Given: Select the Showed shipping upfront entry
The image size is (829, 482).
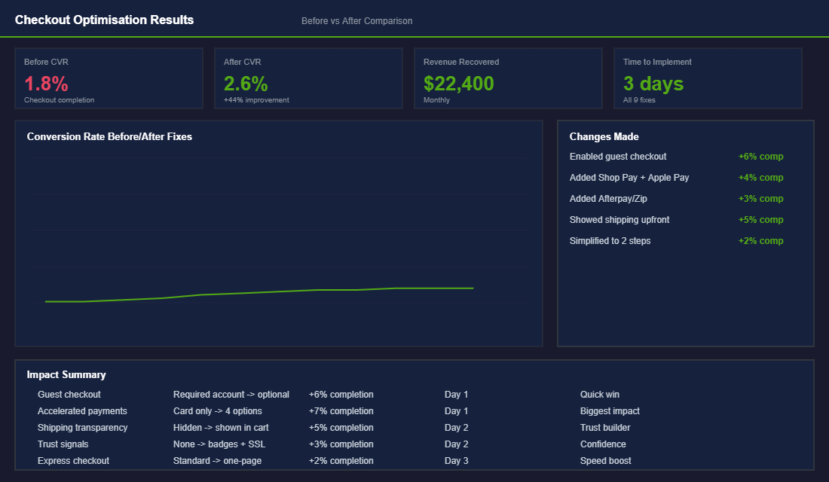Looking at the screenshot, I should pos(620,219).
